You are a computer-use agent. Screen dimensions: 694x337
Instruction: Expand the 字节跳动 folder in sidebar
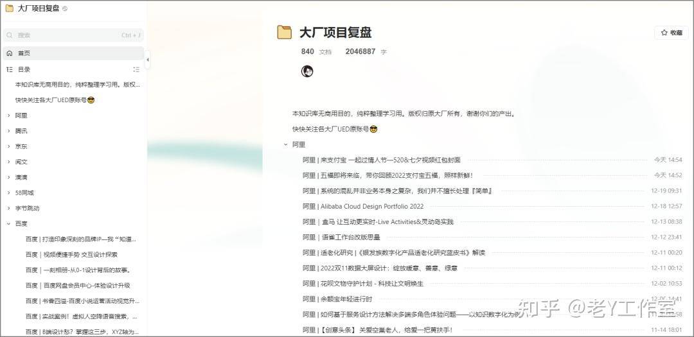(8, 209)
